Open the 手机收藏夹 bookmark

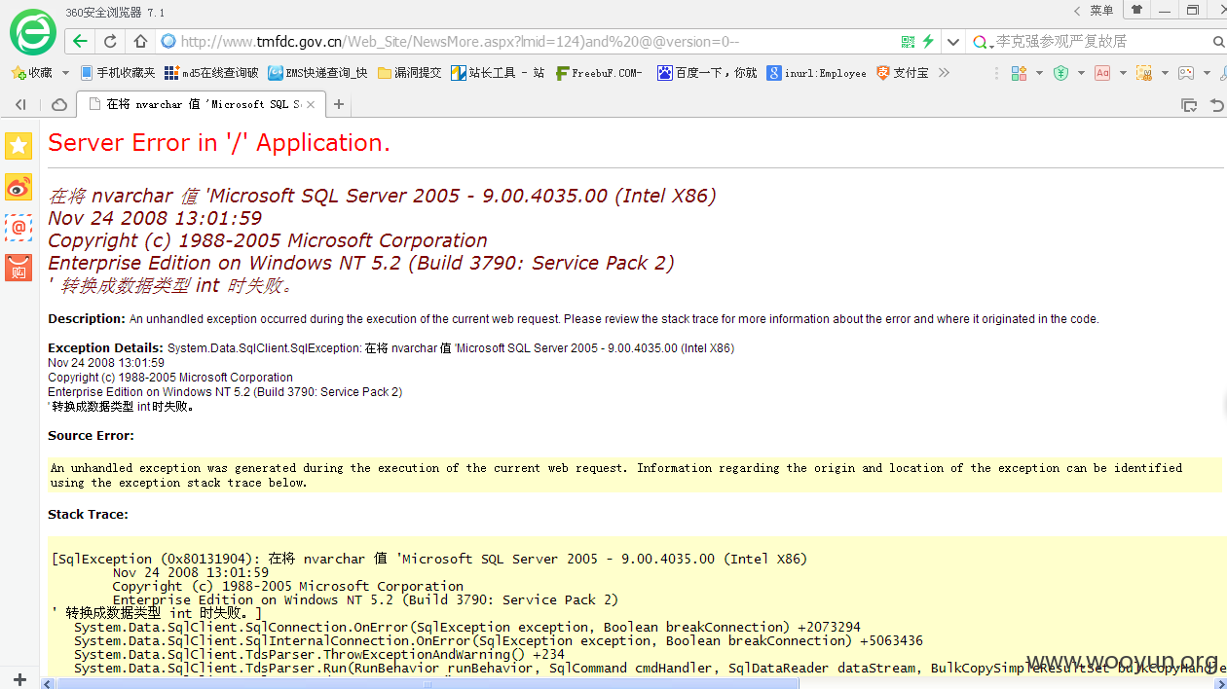click(117, 73)
